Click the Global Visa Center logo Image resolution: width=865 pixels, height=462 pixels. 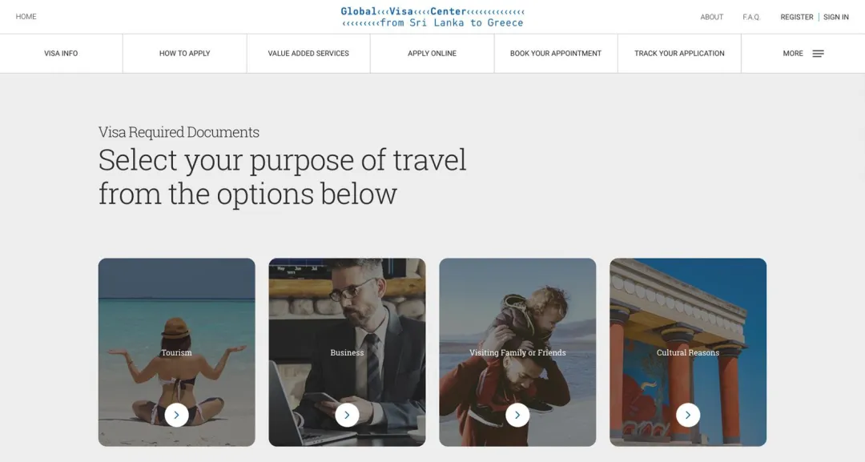432,17
